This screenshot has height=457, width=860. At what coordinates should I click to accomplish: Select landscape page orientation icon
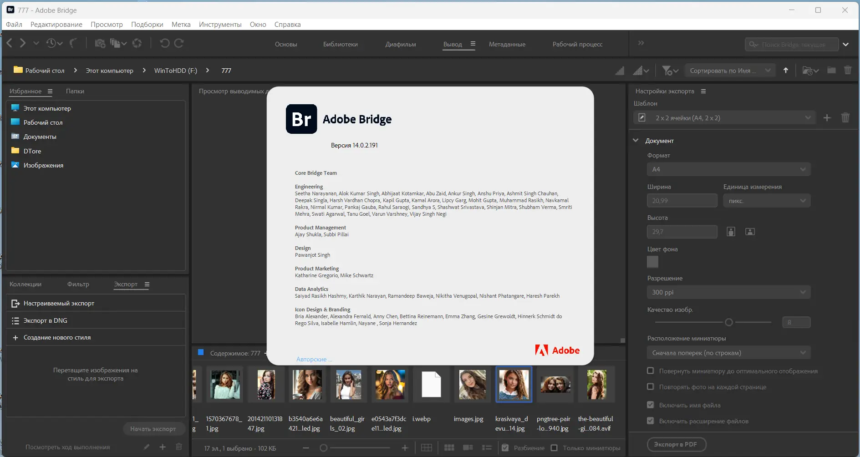point(750,232)
